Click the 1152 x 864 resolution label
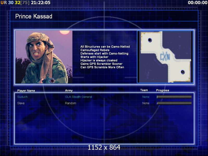The width and height of the screenshot is (208, 156). [x=104, y=147]
